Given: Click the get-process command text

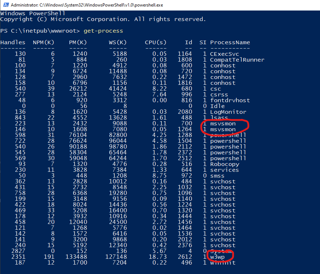Looking at the screenshot, I should click(x=103, y=31).
